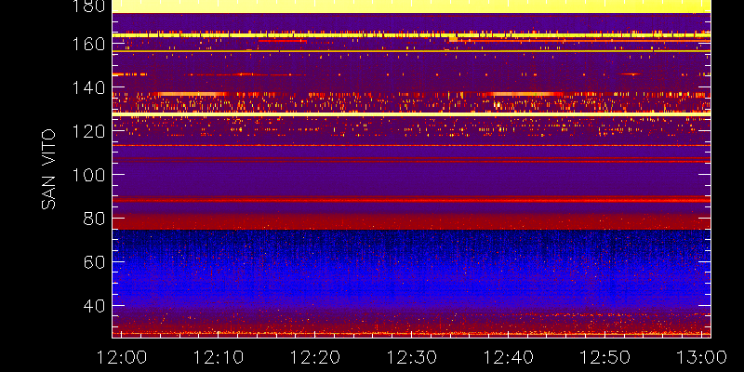Click the 100 frequency axis label

pos(88,175)
